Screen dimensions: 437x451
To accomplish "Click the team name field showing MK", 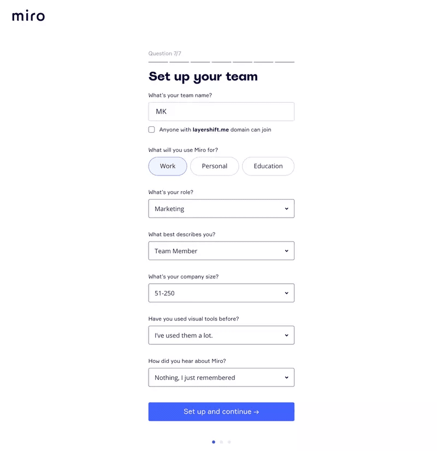I will [x=221, y=111].
